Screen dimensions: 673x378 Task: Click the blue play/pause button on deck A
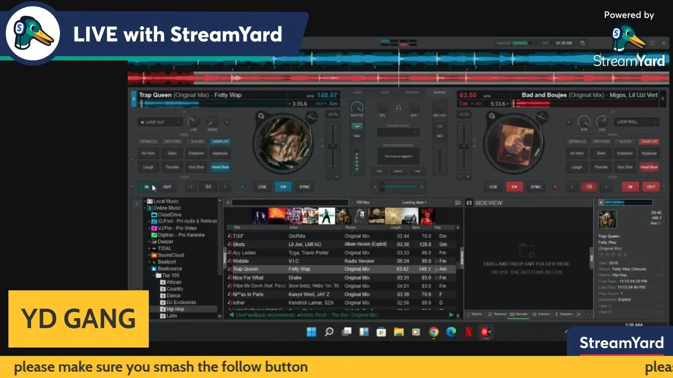[283, 186]
